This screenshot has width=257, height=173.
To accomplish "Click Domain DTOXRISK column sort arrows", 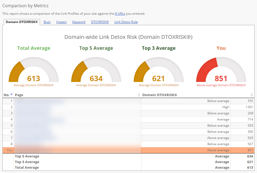I will [x=252, y=95].
